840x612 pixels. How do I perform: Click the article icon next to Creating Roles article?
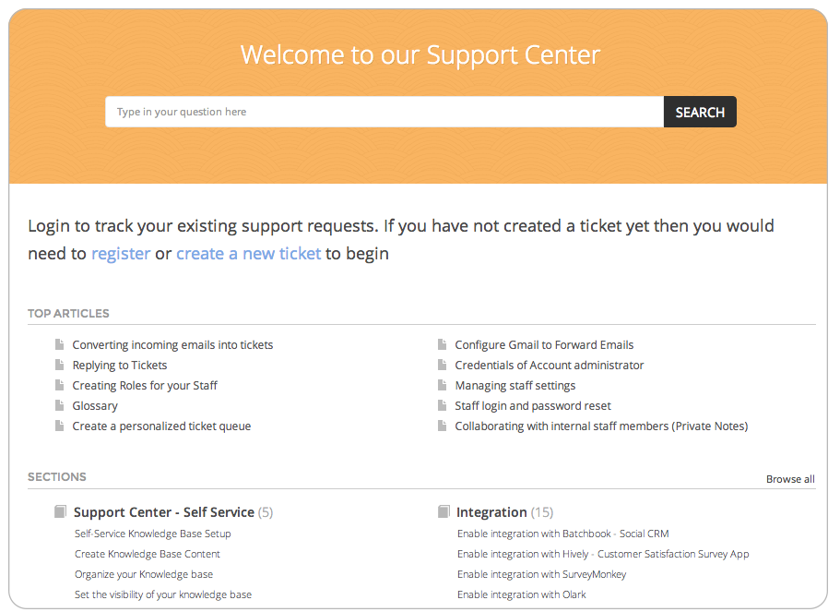[x=61, y=385]
